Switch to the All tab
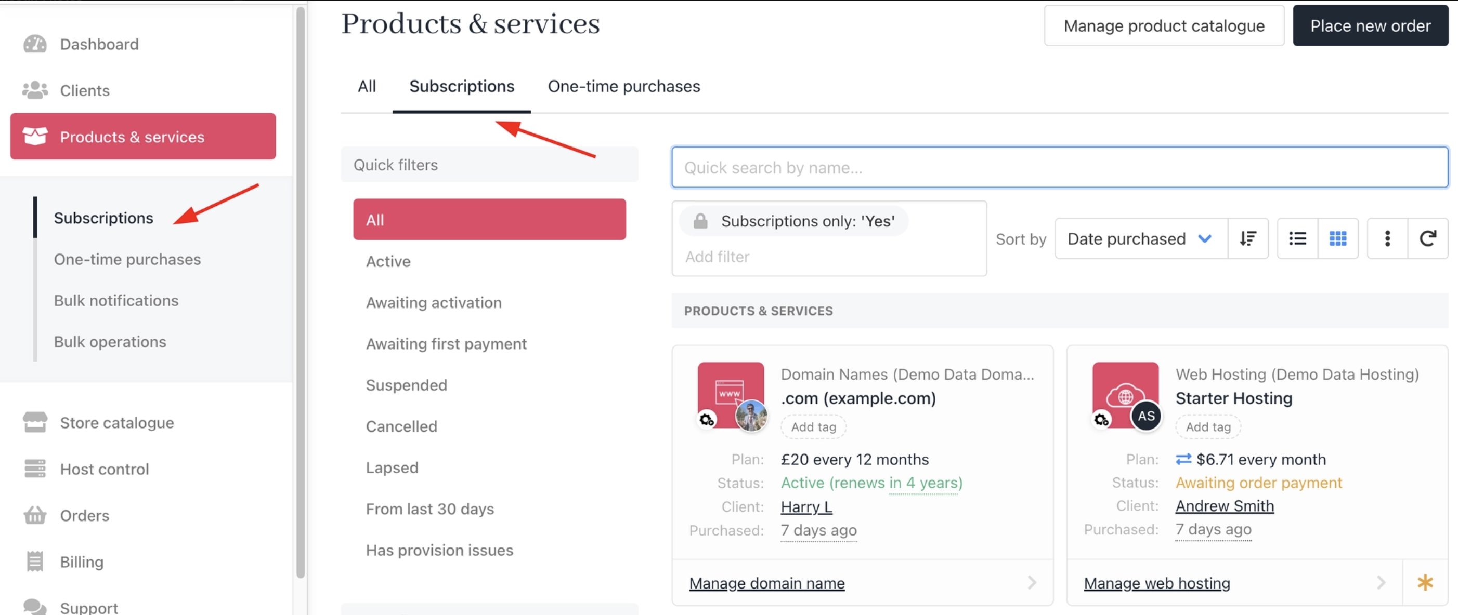1458x615 pixels. (x=367, y=86)
